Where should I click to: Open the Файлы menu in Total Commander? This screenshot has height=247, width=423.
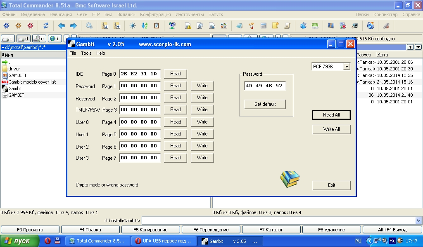click(x=9, y=14)
